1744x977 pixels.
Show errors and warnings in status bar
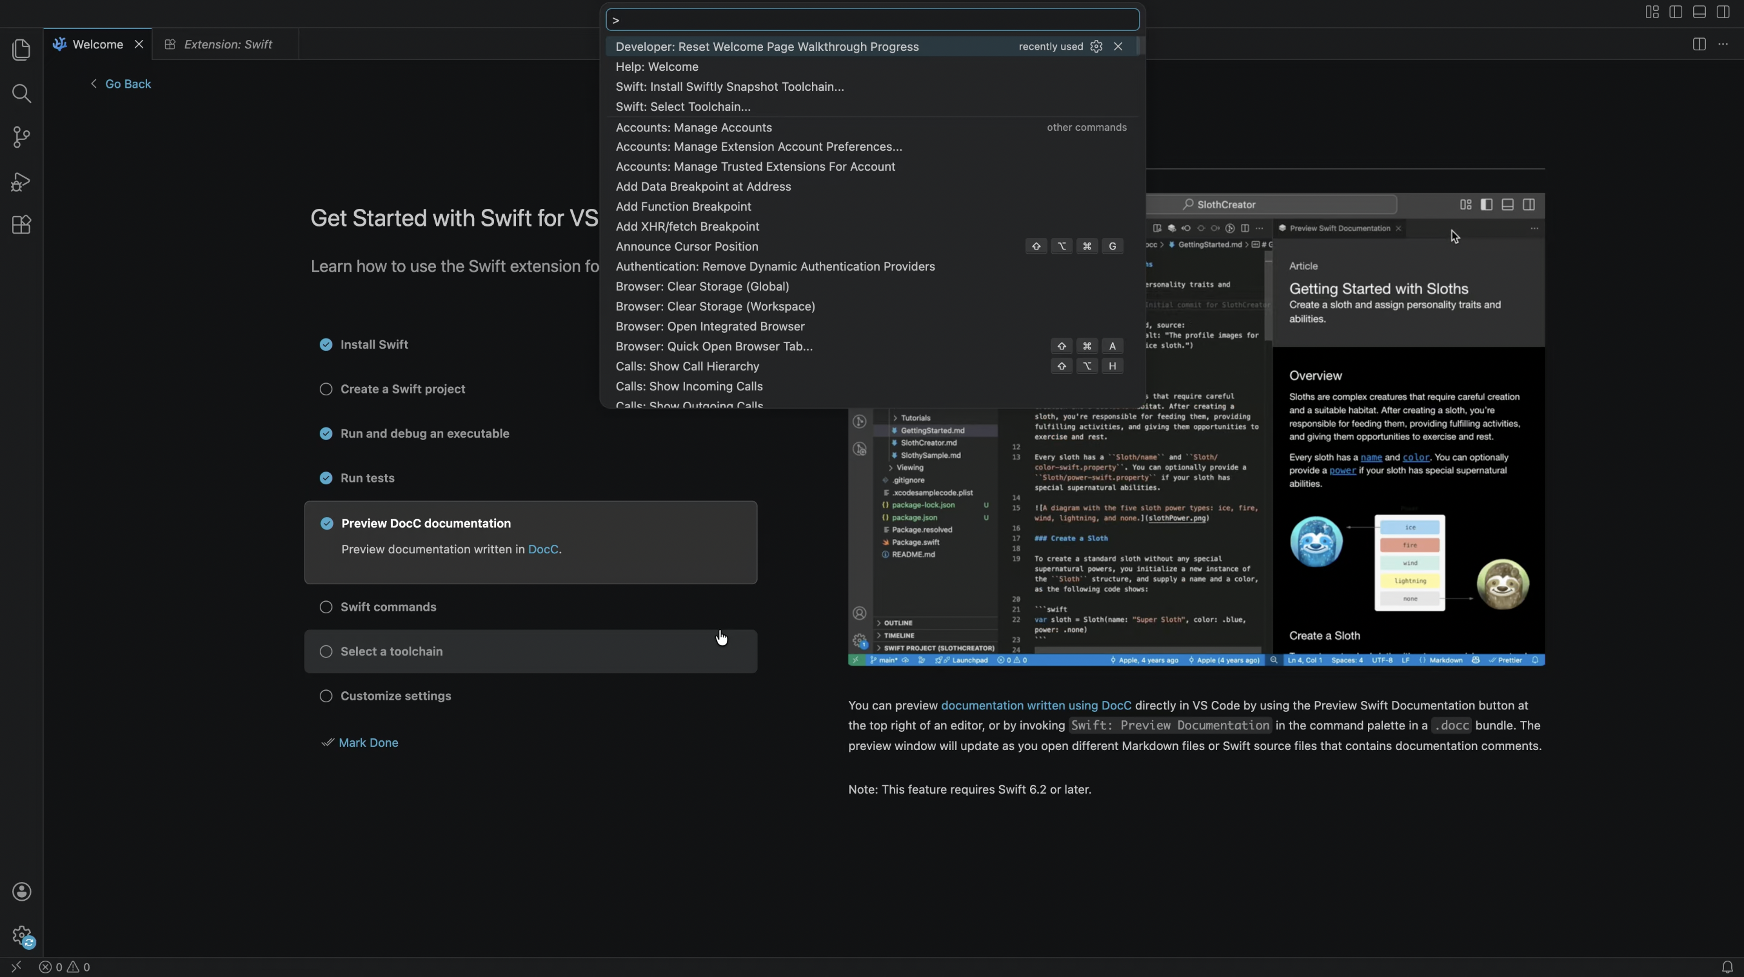tap(65, 967)
